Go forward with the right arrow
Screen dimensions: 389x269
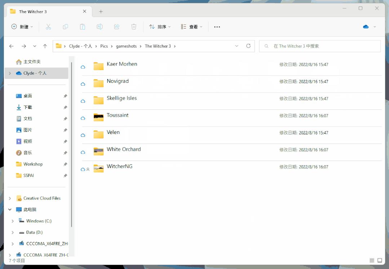coord(24,46)
